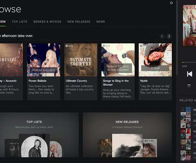Viewport: 196px width, 163px height.
Task: Click the Ultimate Country title link
Action: [x=77, y=81]
